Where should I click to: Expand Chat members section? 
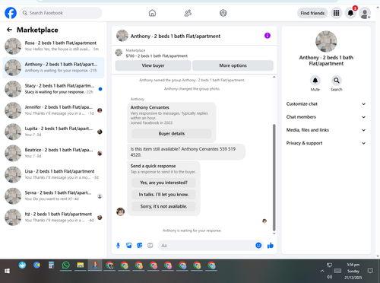[x=326, y=117]
